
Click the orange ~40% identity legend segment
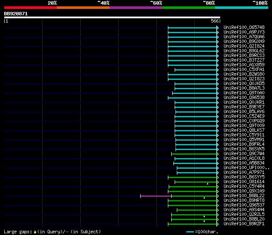click(83, 8)
